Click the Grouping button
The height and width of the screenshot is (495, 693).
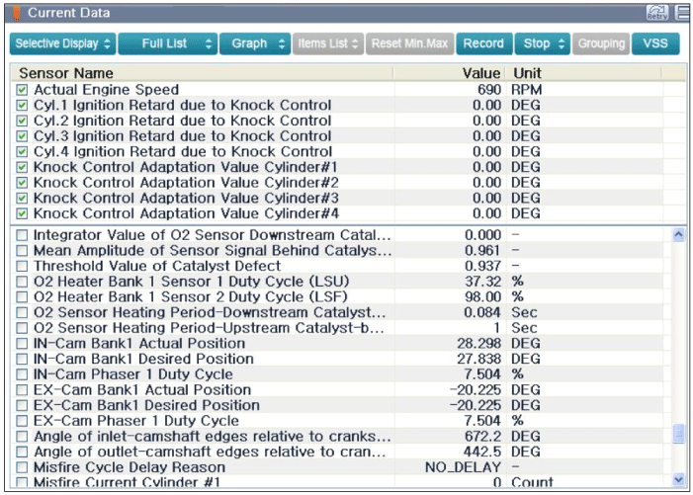coord(601,43)
